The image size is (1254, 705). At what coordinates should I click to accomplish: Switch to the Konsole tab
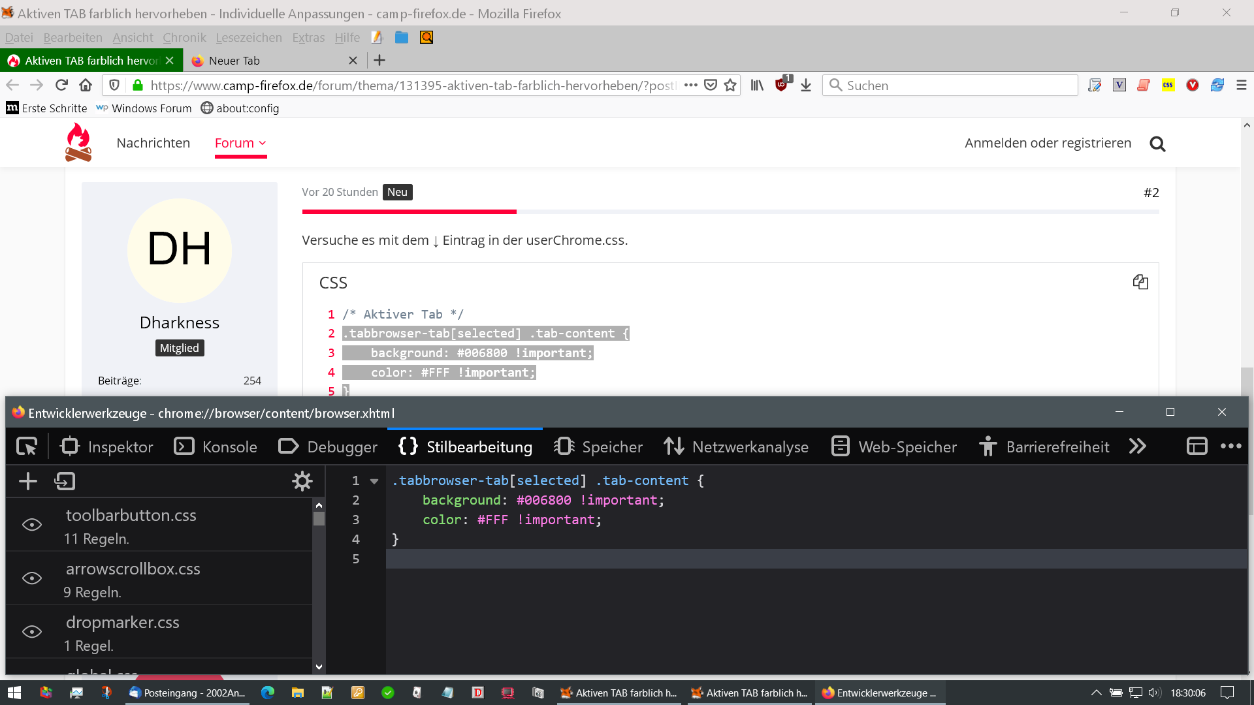click(x=216, y=446)
